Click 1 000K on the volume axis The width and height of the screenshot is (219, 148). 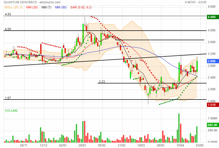[x=213, y=118]
